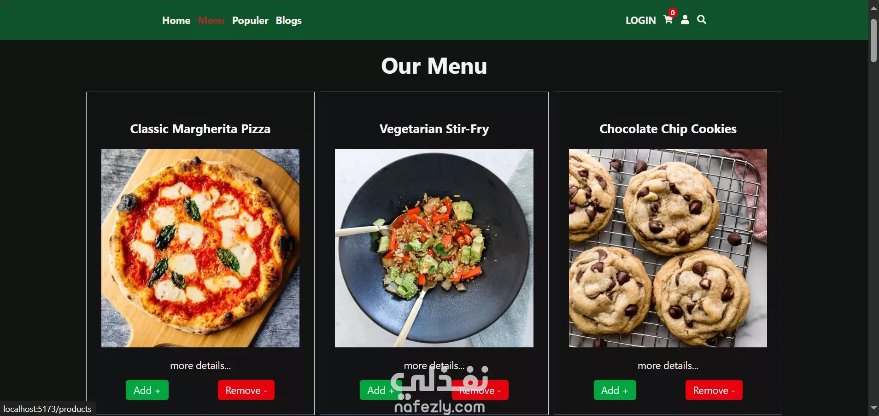The image size is (879, 416).
Task: Add Chocolate Chip Cookies to cart
Action: [x=615, y=390]
